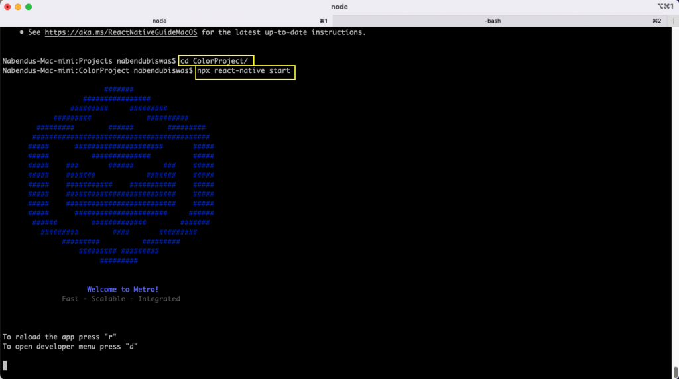Click the 'Fast - Scalable - Integrated' tagline
Screen dimensions: 679x379
(121, 299)
